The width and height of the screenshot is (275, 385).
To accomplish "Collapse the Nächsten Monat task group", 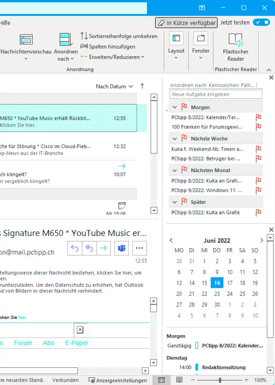I will tap(174, 171).
